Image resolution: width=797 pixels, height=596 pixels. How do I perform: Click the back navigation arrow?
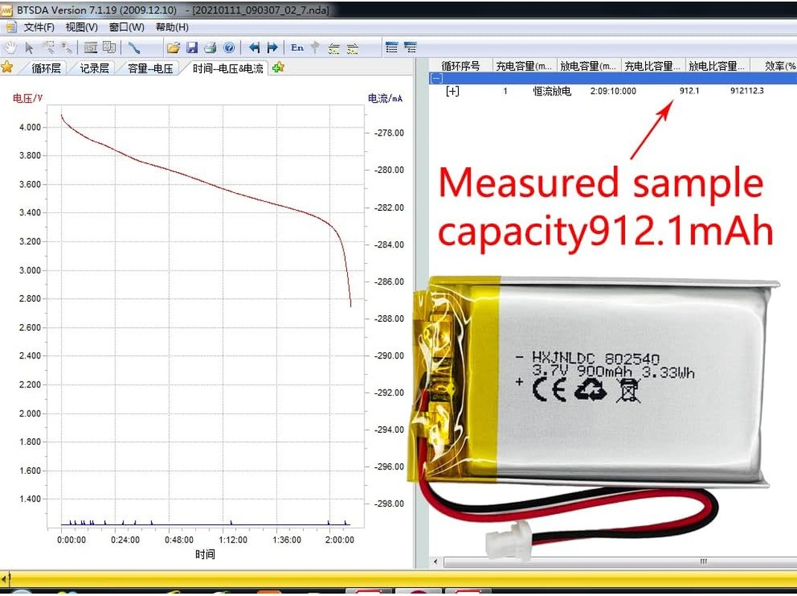point(253,46)
